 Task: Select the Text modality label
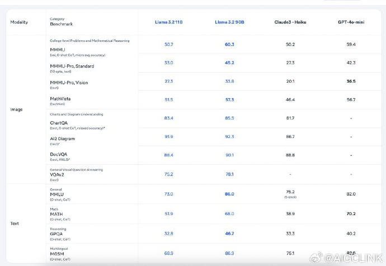coord(15,224)
